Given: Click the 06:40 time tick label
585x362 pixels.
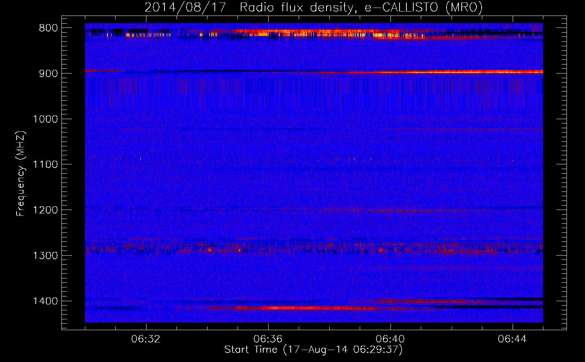Looking at the screenshot, I should pyautogui.click(x=390, y=339).
